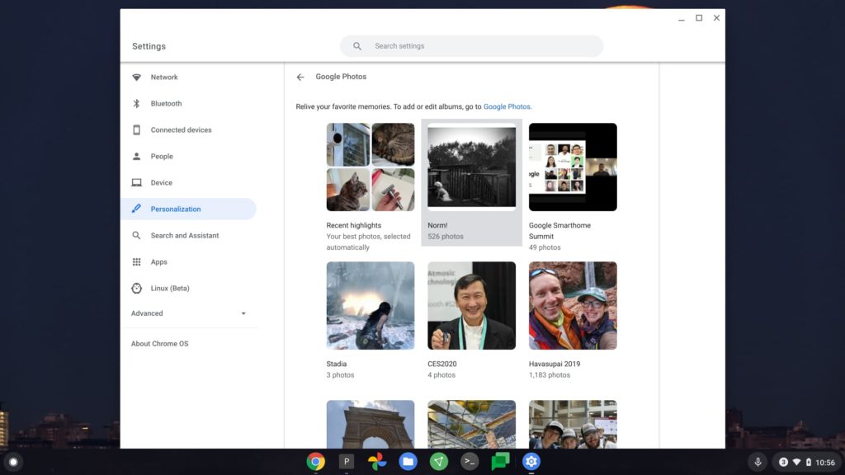
Task: Click the Search settings field
Action: pos(471,46)
